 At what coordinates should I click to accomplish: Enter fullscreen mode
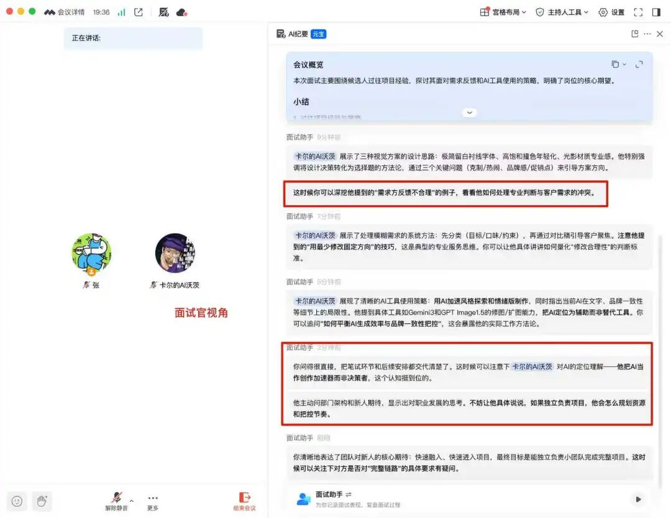pos(638,12)
